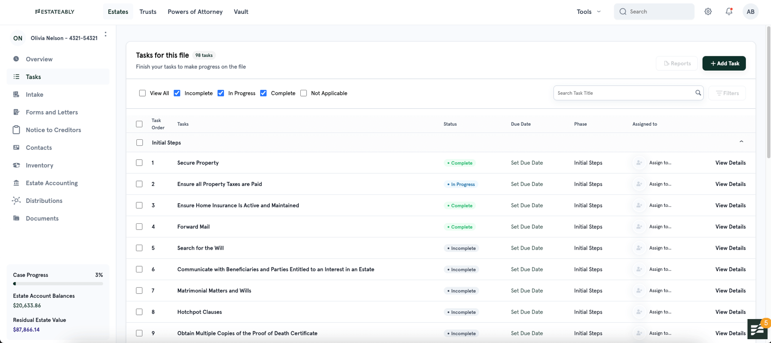Open the In Progress status of Property Taxes task
This screenshot has width=771, height=343.
click(x=461, y=184)
